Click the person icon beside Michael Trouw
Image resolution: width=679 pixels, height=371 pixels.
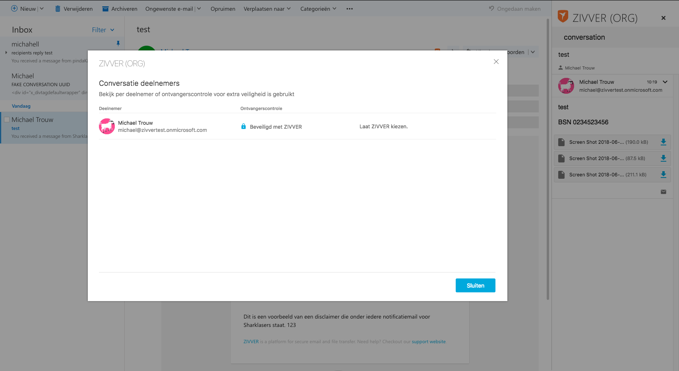561,68
